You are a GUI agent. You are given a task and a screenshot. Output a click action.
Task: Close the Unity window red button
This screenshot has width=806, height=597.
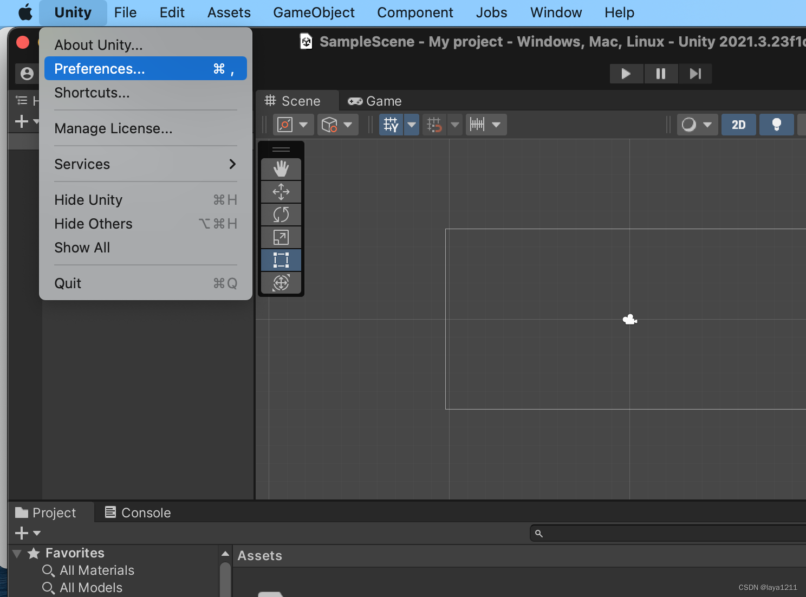click(23, 42)
